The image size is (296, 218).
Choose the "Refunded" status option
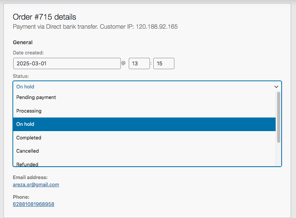click(27, 164)
